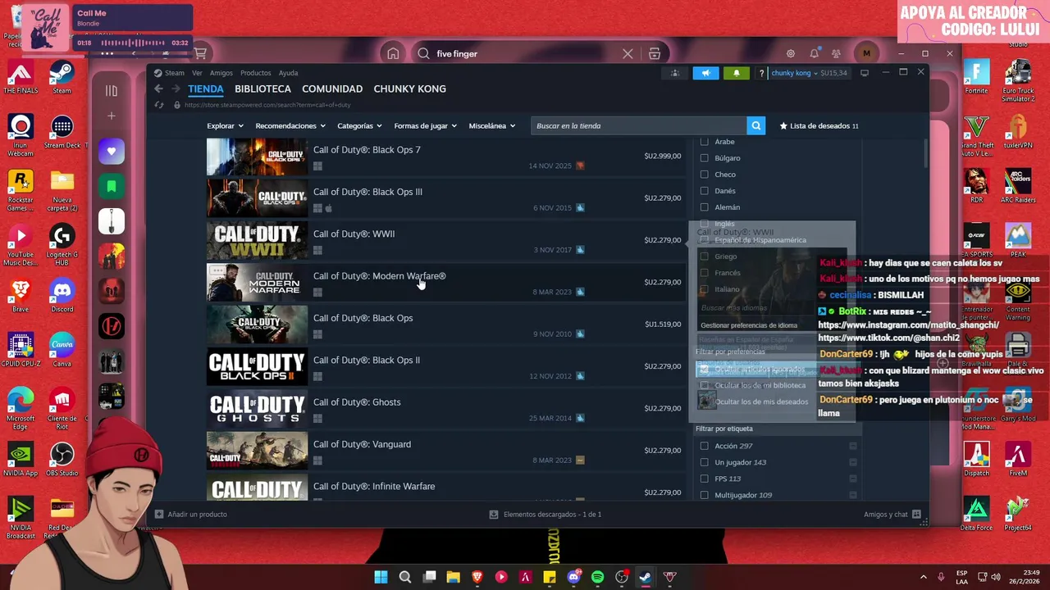Image resolution: width=1050 pixels, height=590 pixels.
Task: Open Amigos y chat icon
Action: coord(916,515)
